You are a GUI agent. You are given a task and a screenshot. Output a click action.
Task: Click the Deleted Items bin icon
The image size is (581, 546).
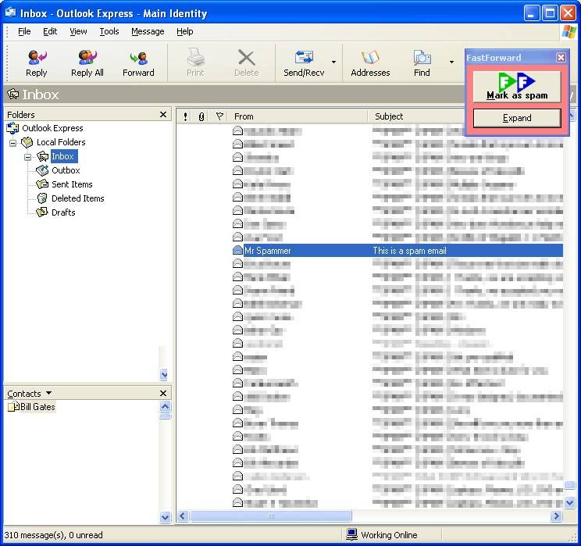coord(42,198)
